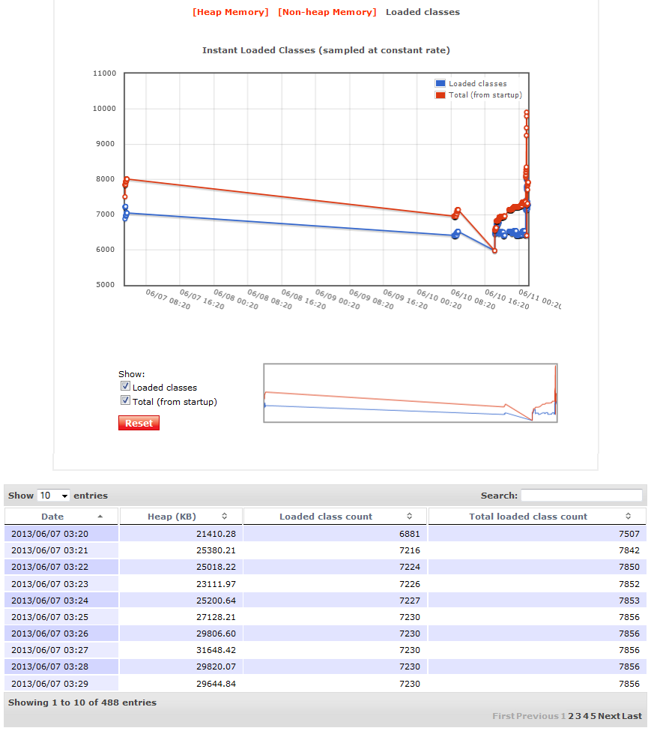Viewport: 660px width, 734px height.
Task: Open the Heap Memory tab
Action: (231, 12)
